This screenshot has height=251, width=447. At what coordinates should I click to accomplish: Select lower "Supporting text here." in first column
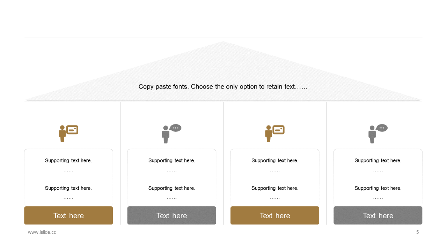[68, 188]
